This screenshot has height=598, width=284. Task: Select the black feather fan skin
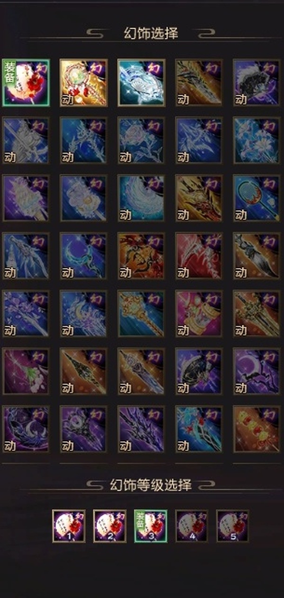(257, 82)
